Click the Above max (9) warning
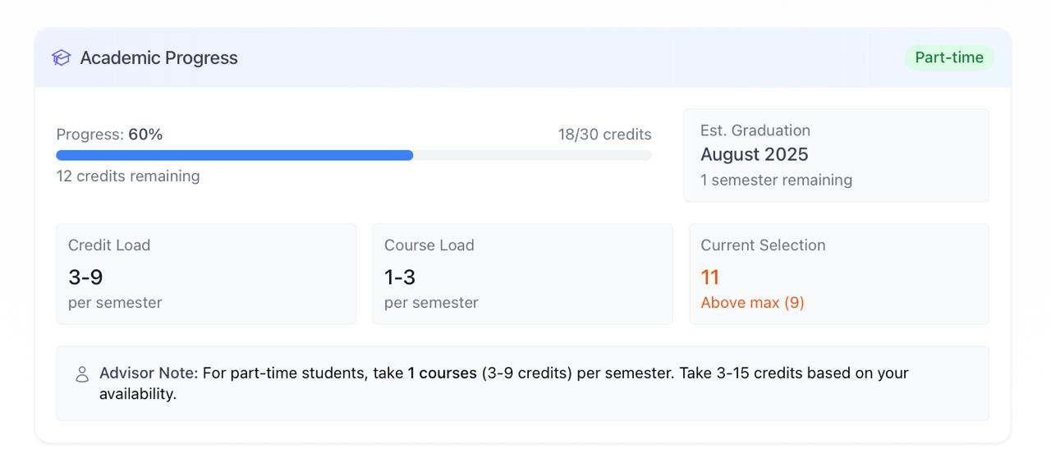 752,303
